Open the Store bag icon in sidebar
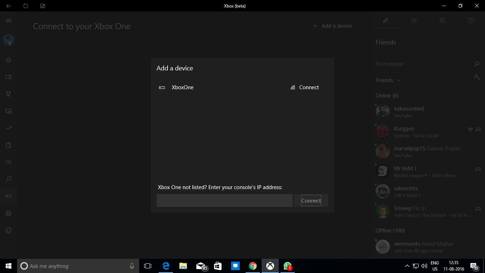Screen dimensions: 485x273 [x=9, y=145]
